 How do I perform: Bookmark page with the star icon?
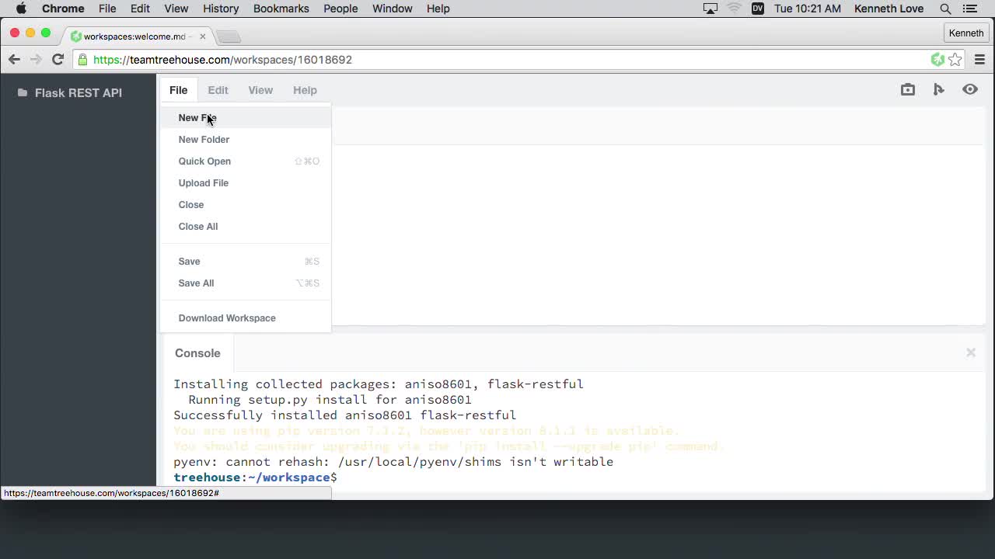[x=955, y=59]
